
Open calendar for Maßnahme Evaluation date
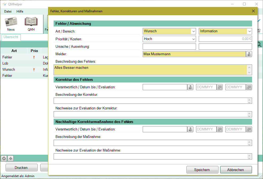(x=249, y=129)
